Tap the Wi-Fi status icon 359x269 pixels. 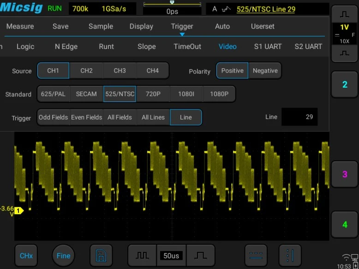(x=346, y=258)
